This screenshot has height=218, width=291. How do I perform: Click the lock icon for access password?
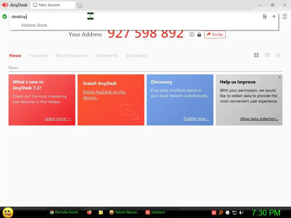[x=199, y=34]
